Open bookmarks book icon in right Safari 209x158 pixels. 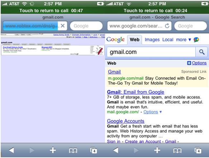click(x=177, y=150)
